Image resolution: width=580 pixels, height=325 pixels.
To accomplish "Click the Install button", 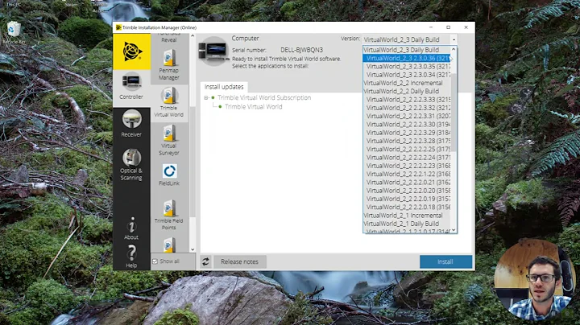I will (x=445, y=261).
